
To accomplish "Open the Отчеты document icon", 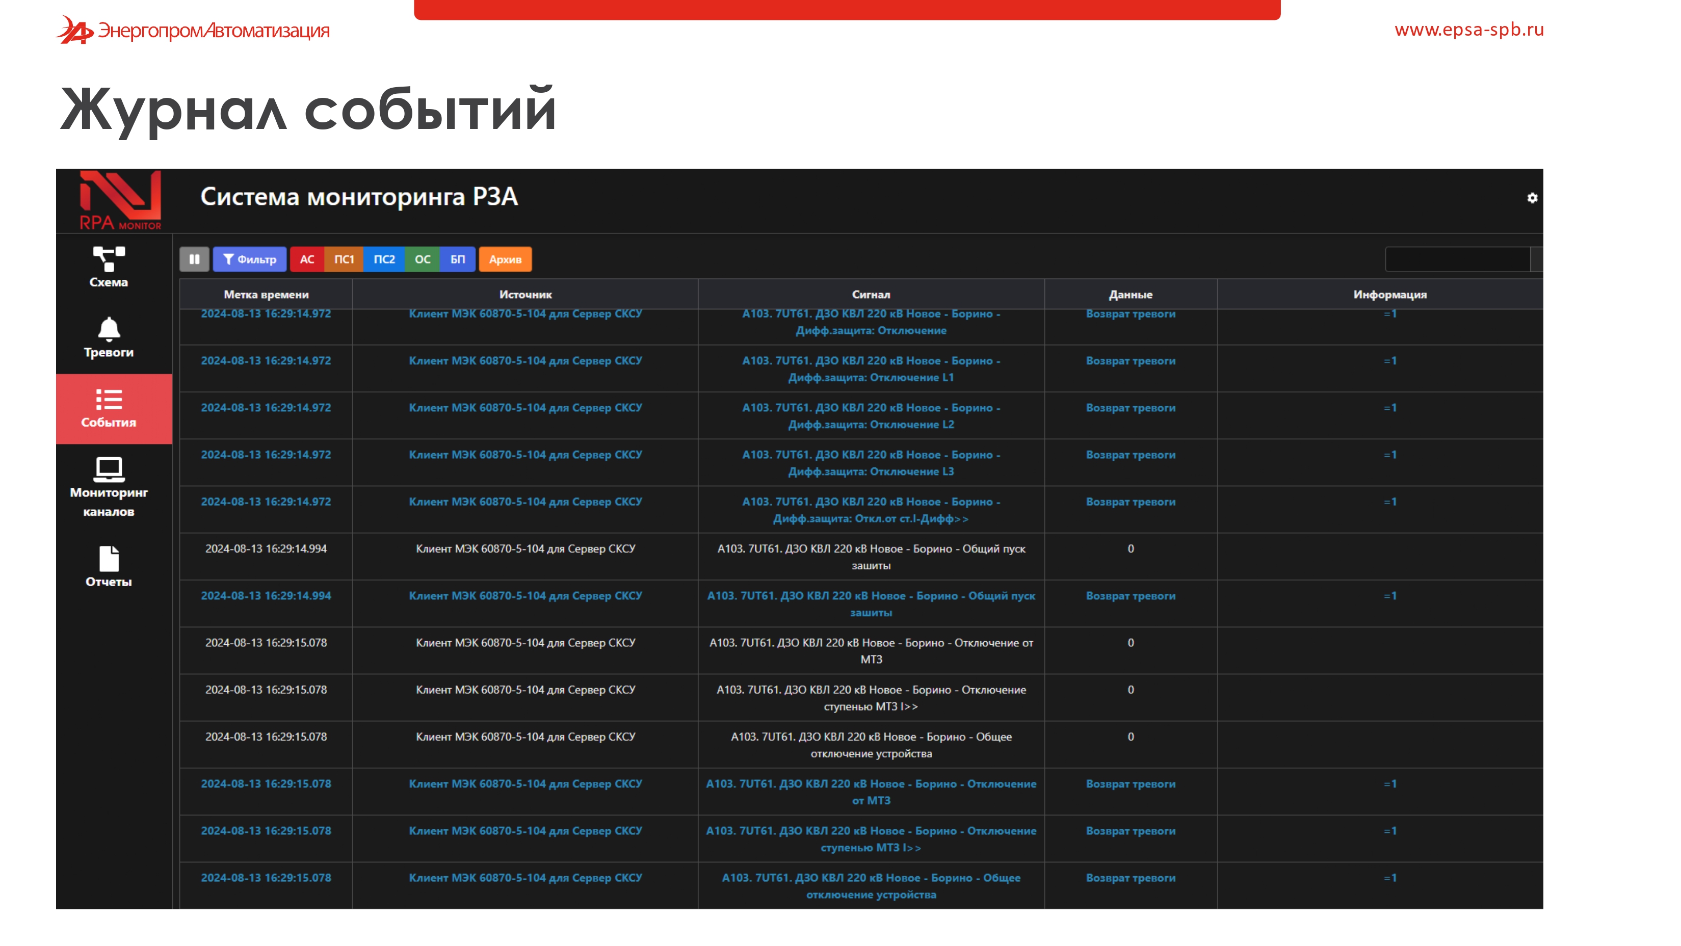I will tap(109, 559).
